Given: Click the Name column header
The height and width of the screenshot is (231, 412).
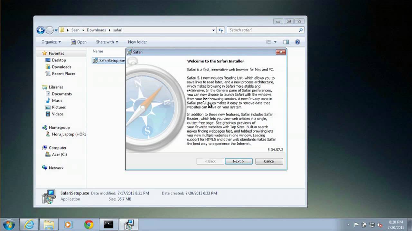Looking at the screenshot, I should [98, 51].
